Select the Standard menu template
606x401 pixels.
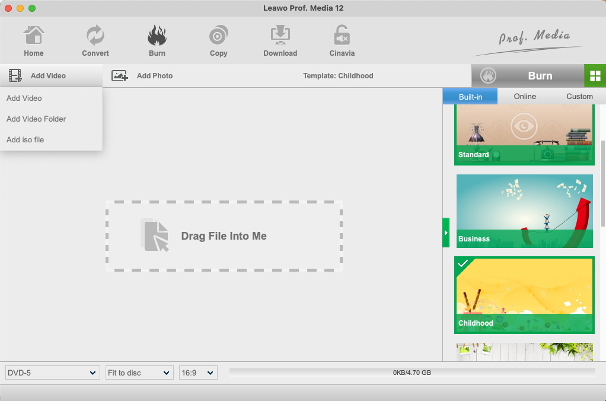pyautogui.click(x=524, y=134)
